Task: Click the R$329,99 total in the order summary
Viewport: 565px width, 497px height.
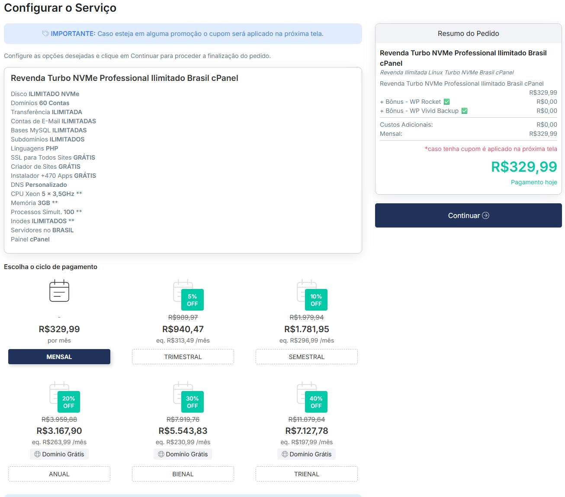Action: (x=524, y=167)
